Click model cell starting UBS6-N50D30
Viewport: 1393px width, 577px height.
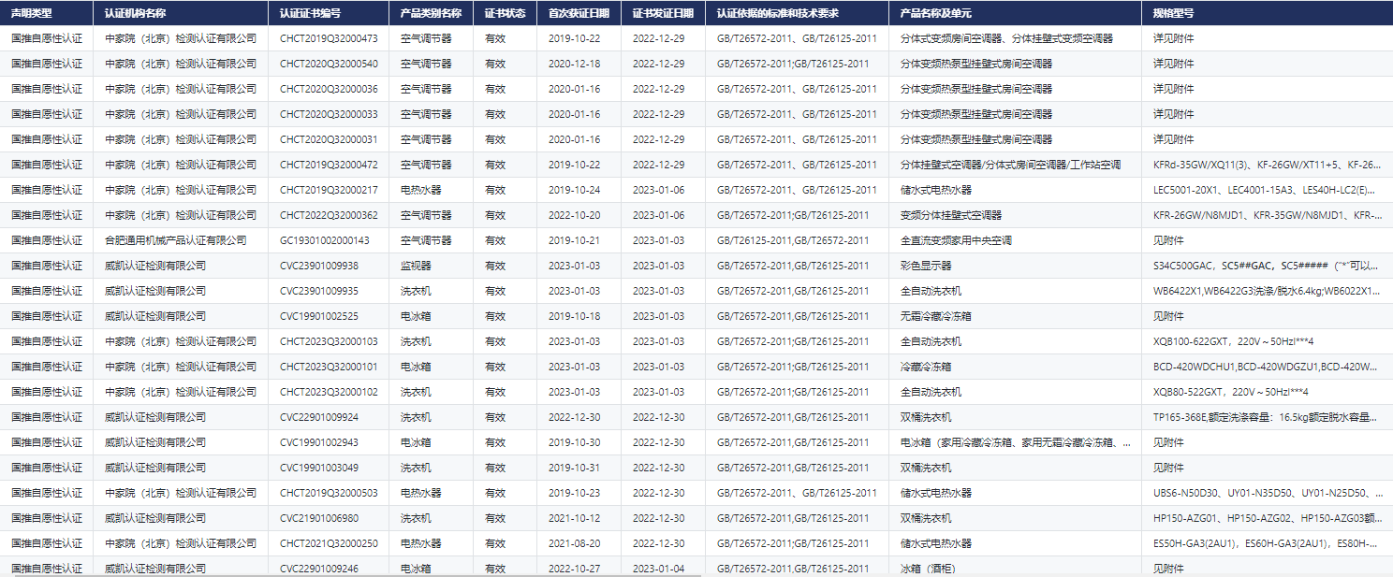(1268, 493)
